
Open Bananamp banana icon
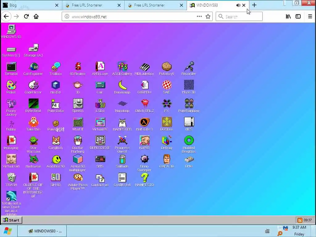pyautogui.click(x=122, y=87)
